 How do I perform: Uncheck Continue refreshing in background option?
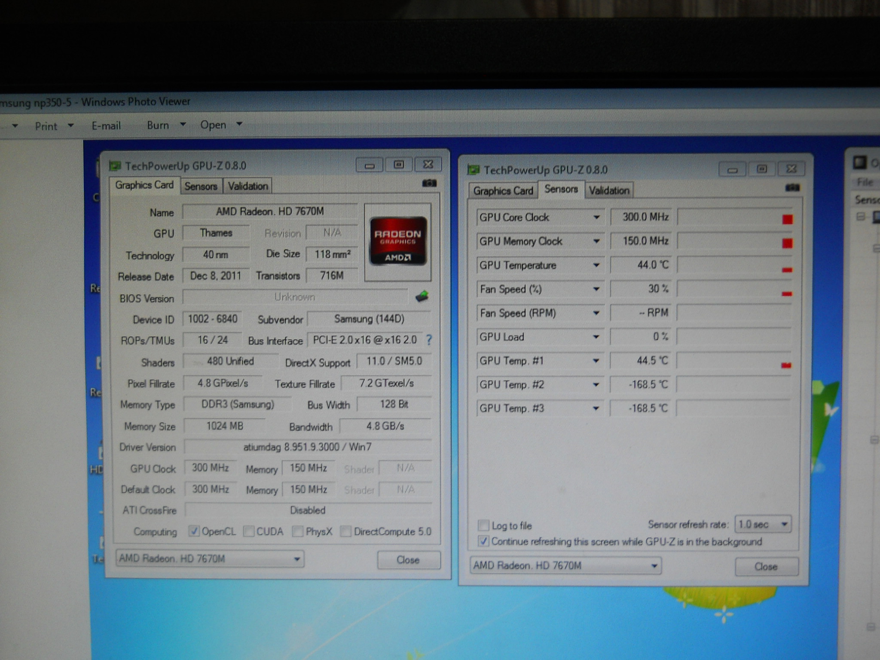tap(484, 541)
